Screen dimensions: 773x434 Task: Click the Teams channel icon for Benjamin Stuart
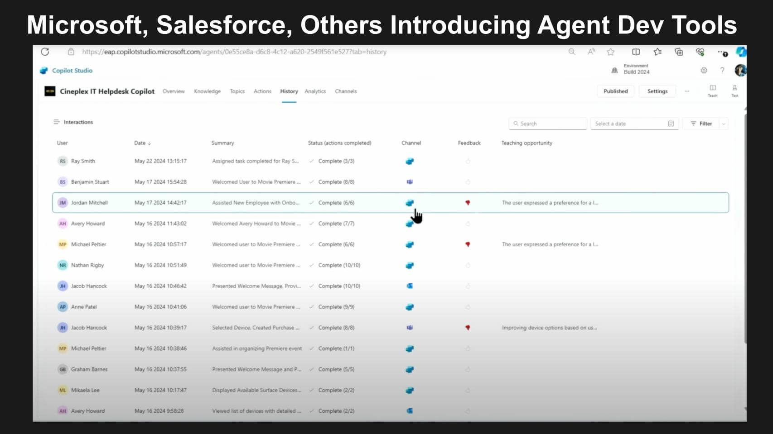tap(410, 182)
